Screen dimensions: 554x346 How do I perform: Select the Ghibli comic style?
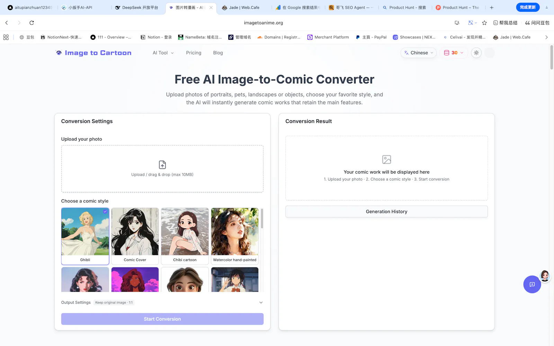85,236
